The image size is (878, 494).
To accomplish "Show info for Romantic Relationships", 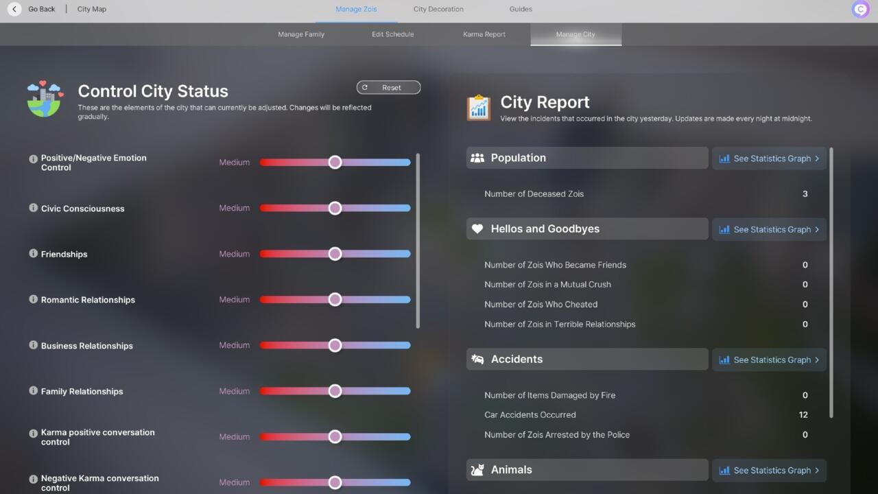I will coord(33,299).
